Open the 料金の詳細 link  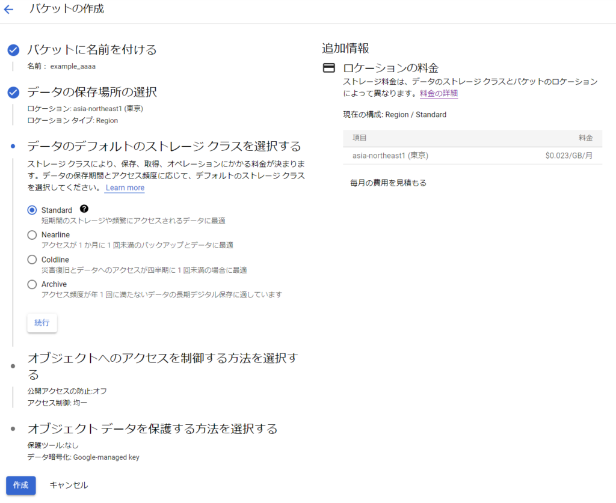pos(439,93)
